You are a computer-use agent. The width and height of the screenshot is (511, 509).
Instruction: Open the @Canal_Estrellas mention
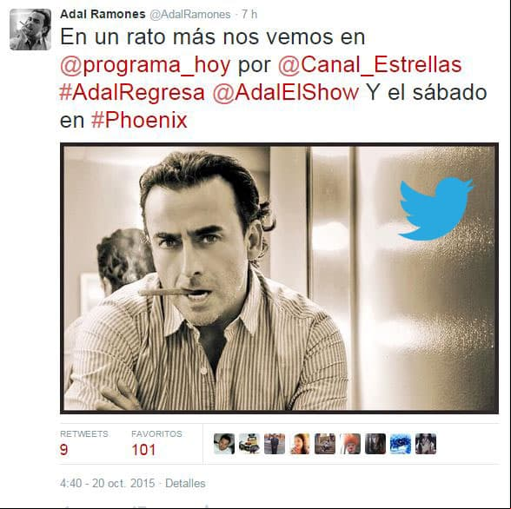click(x=370, y=64)
